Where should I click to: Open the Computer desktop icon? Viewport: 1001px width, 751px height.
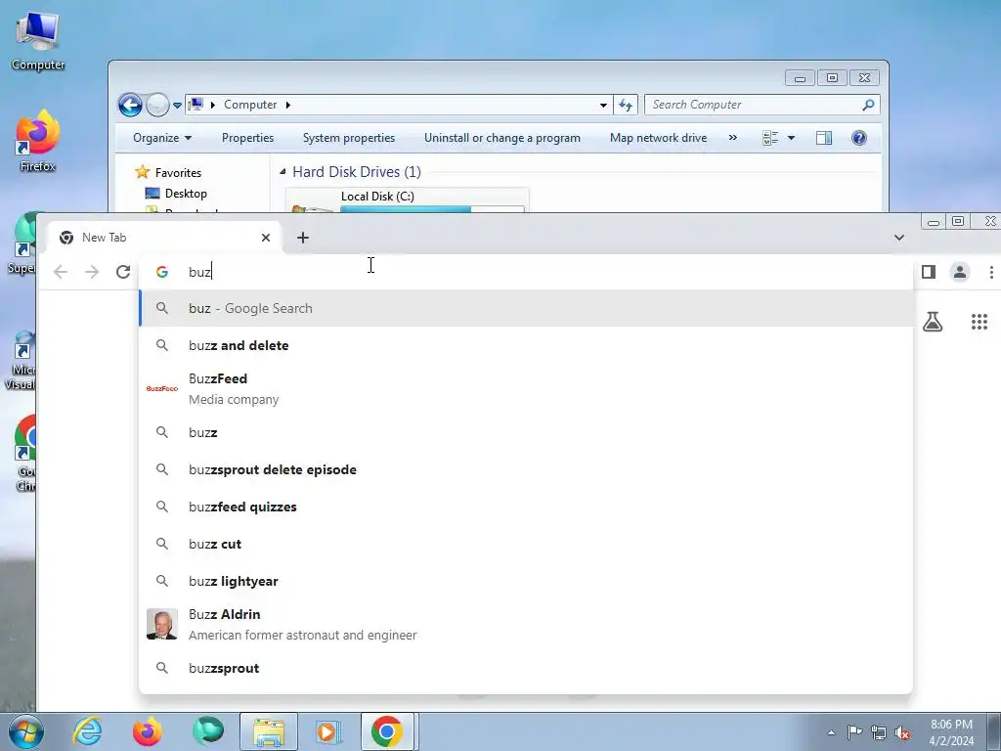point(38,41)
